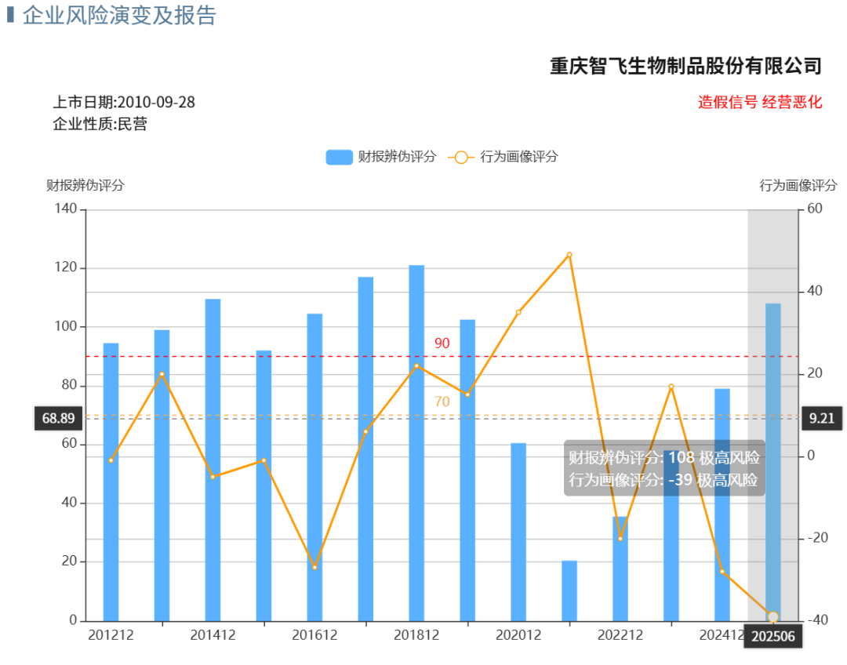Click the 上市日期:2010-09-28 text
Viewport: 847px width, 665px height.
[x=124, y=102]
